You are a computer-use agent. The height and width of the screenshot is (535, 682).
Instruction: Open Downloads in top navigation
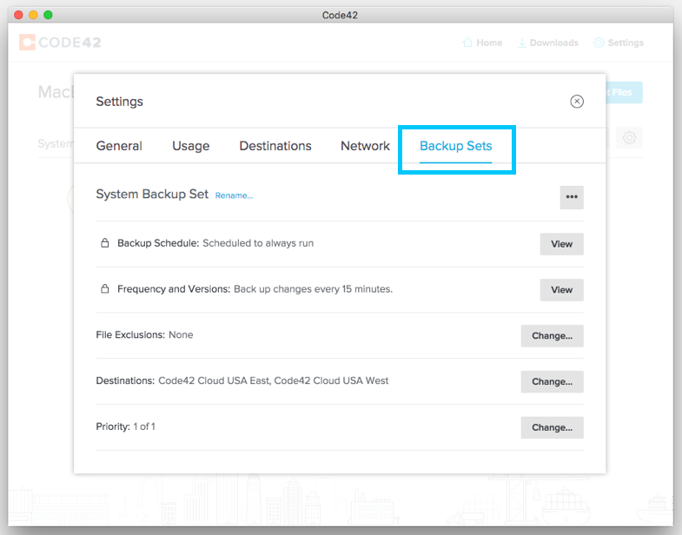547,43
